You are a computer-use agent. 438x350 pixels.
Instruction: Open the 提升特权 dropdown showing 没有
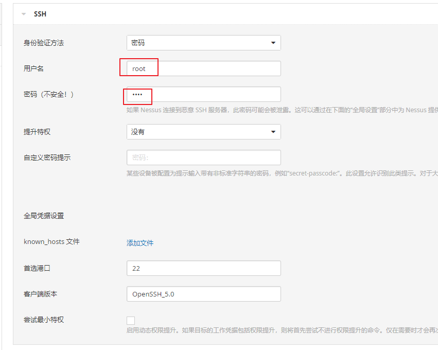(x=203, y=132)
